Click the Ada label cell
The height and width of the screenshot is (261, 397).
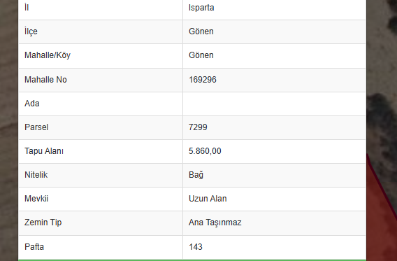[101, 104]
